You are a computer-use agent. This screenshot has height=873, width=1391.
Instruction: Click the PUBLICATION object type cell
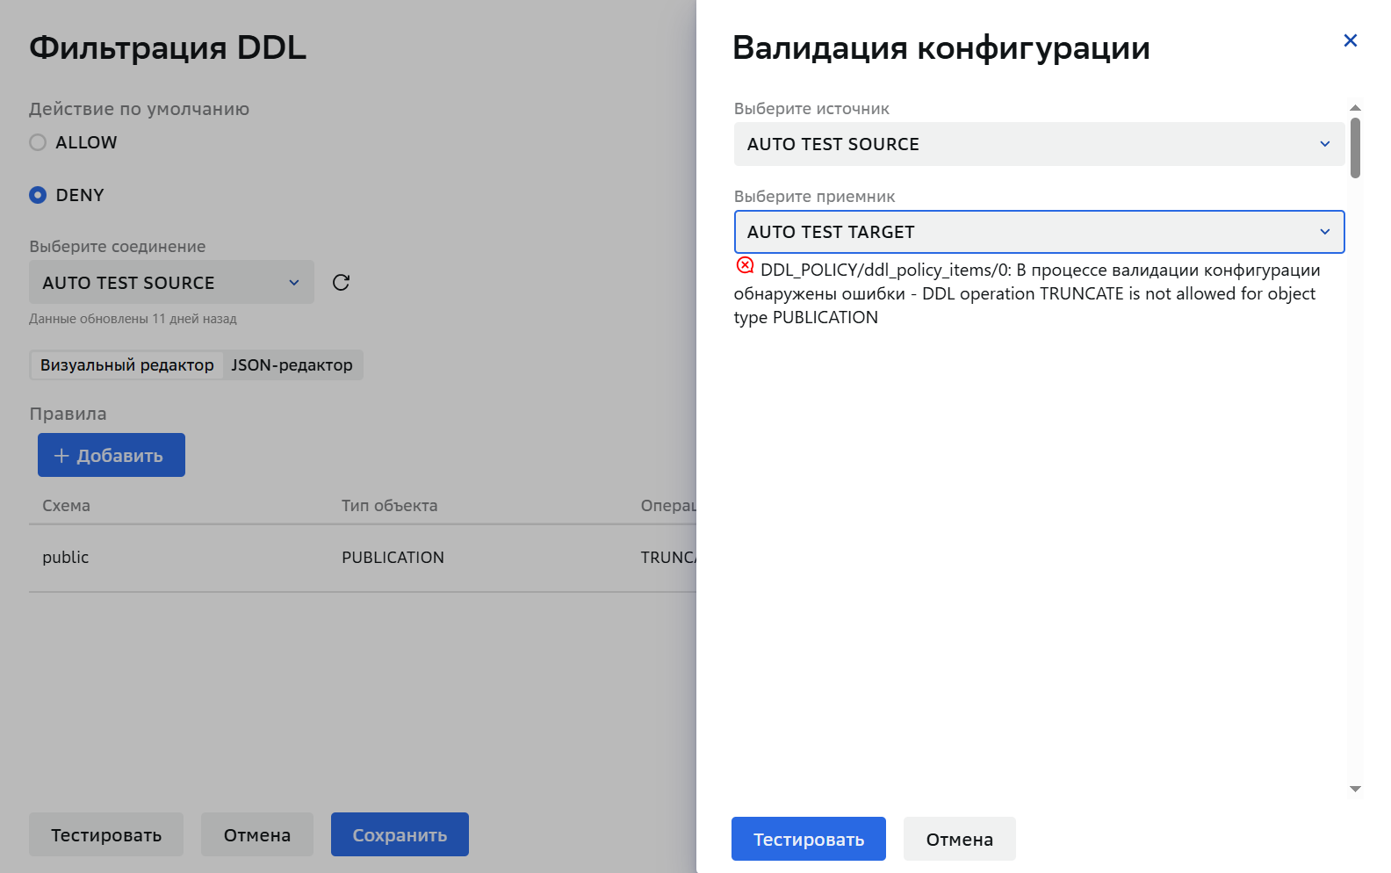coord(393,558)
